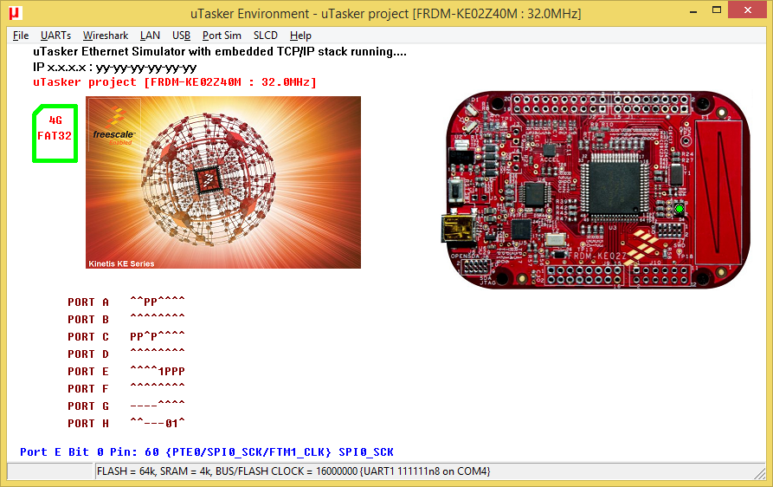Click the uTasker µ app icon in title bar
The image size is (773, 487).
click(16, 13)
